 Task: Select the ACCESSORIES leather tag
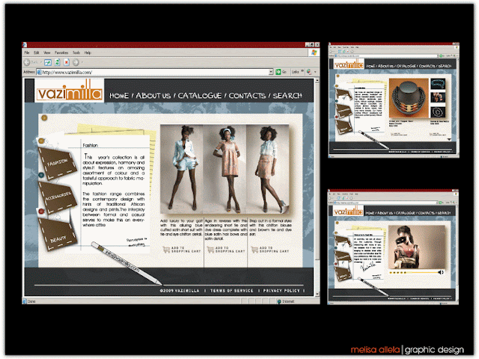(58, 197)
